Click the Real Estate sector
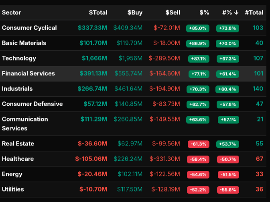This screenshot has width=270, height=202. [x=18, y=143]
